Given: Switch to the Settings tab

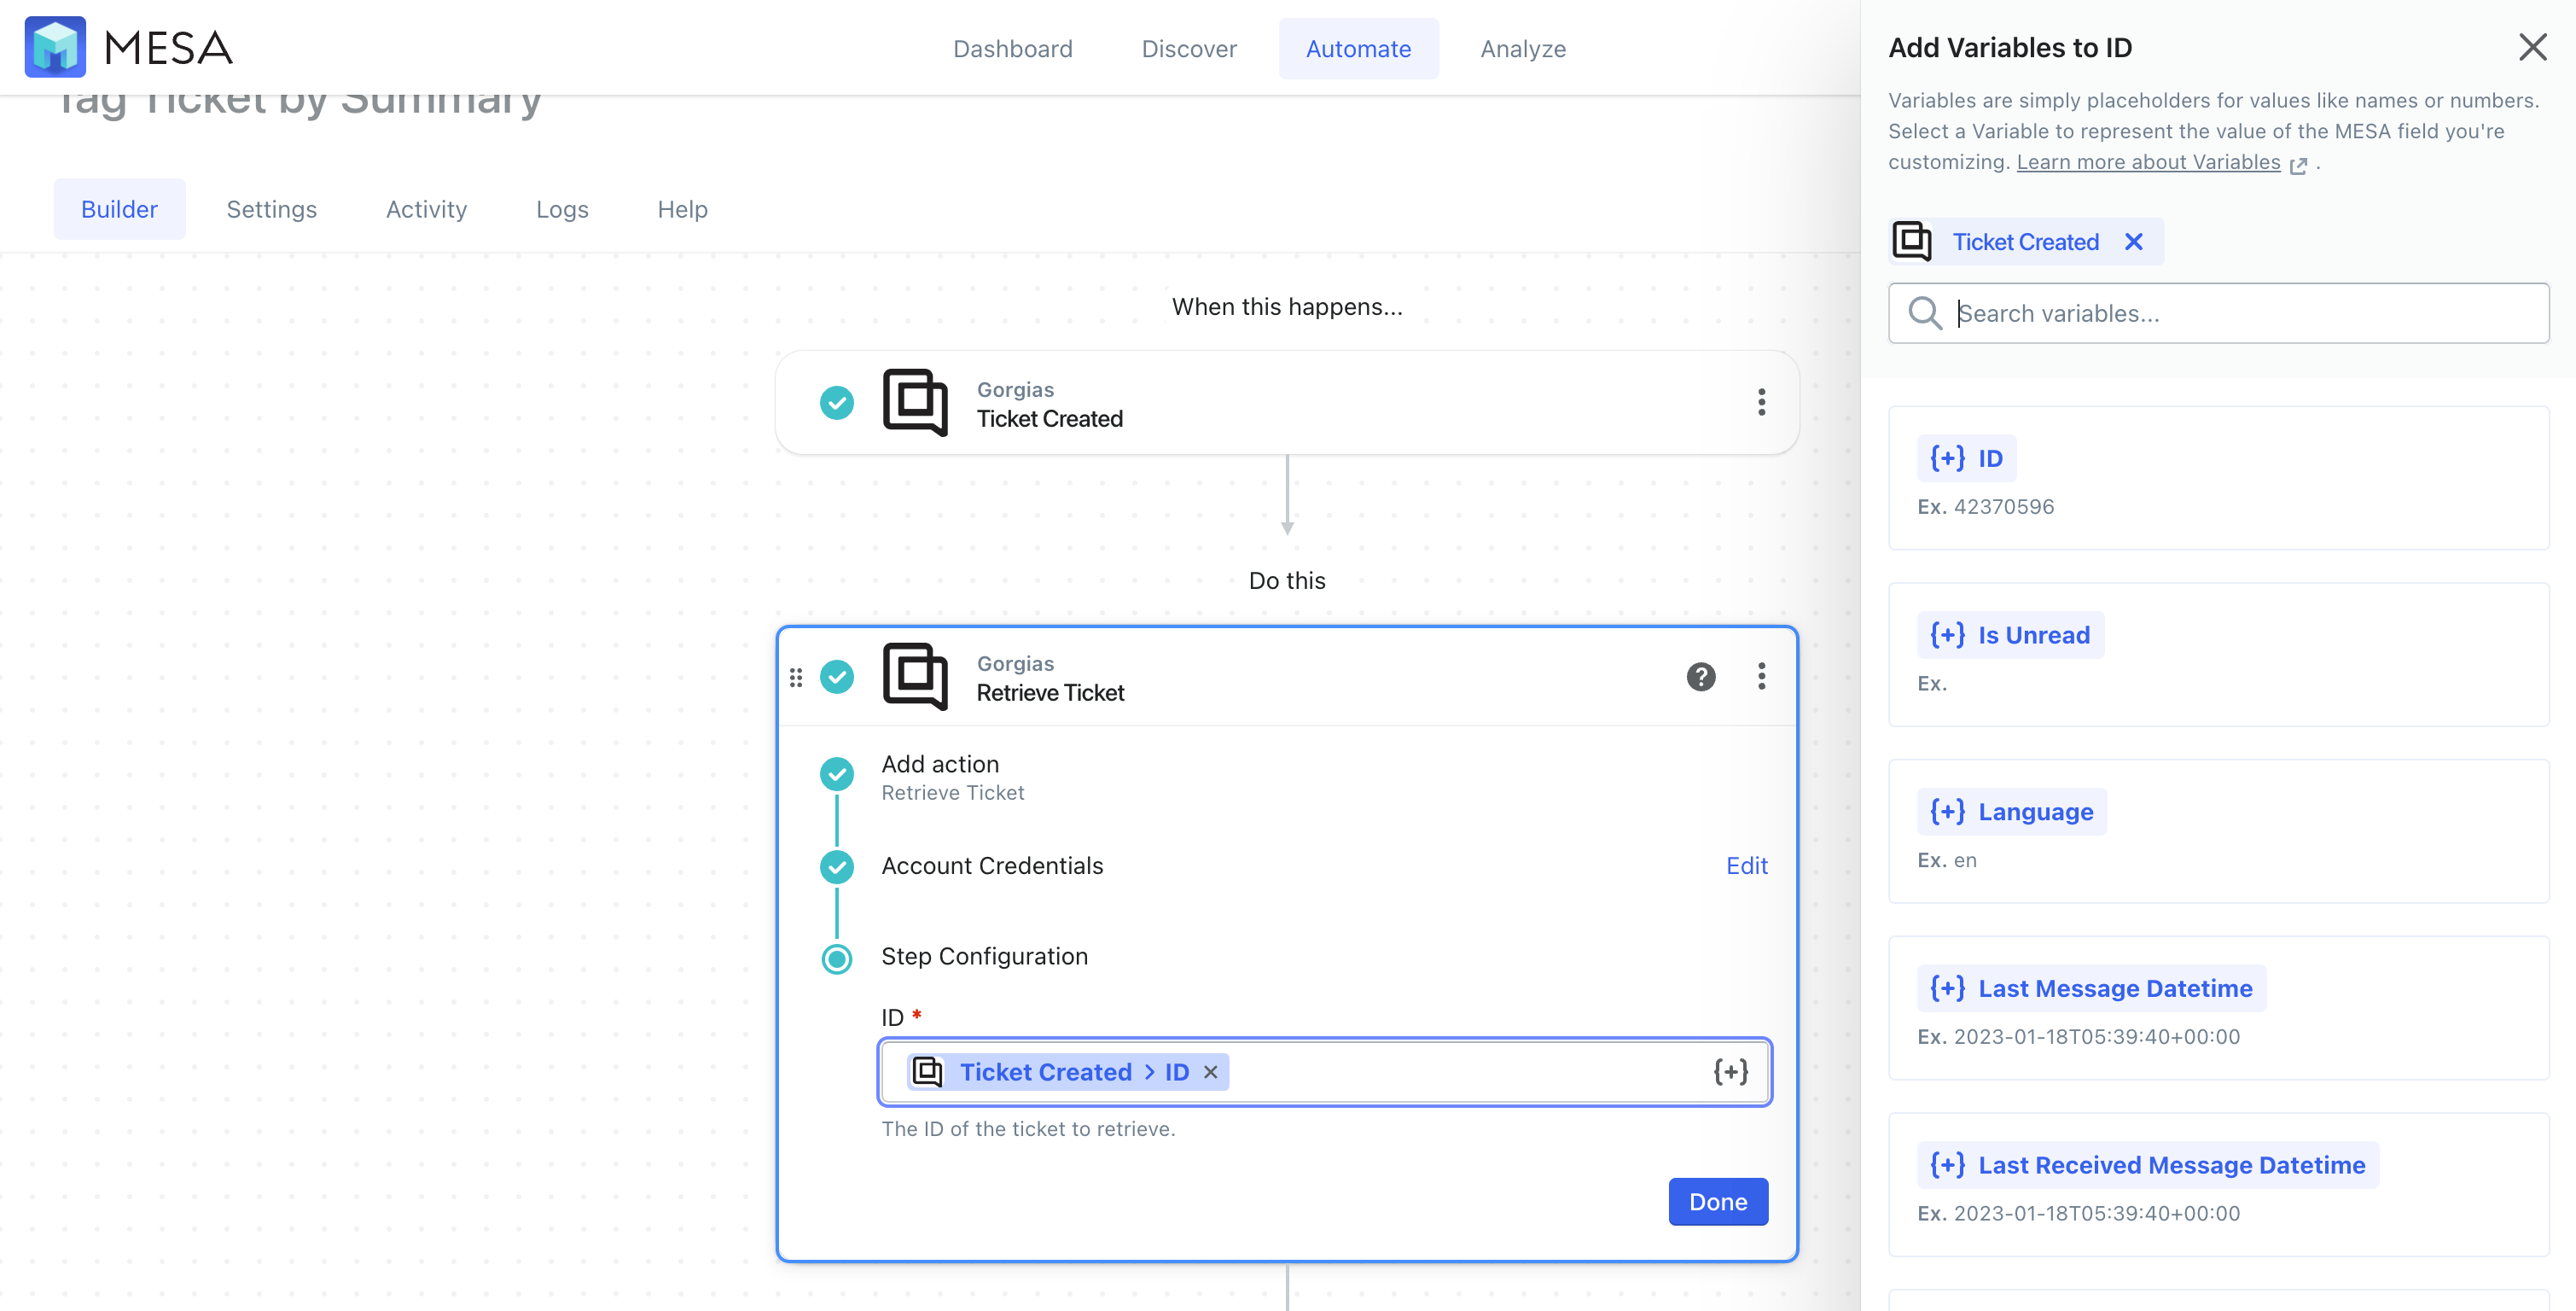Looking at the screenshot, I should pos(271,209).
